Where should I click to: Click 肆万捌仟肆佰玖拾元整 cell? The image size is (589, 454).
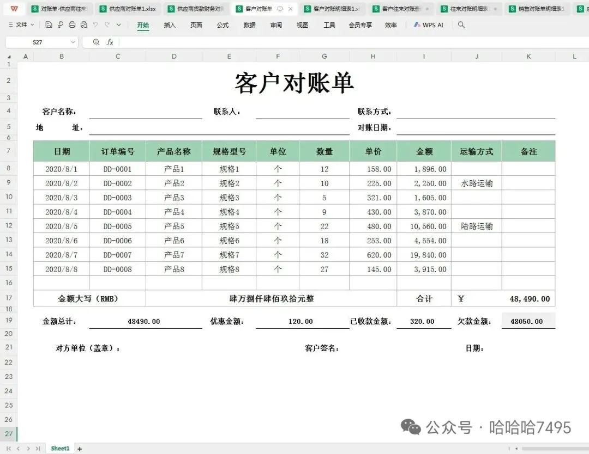tap(271, 299)
